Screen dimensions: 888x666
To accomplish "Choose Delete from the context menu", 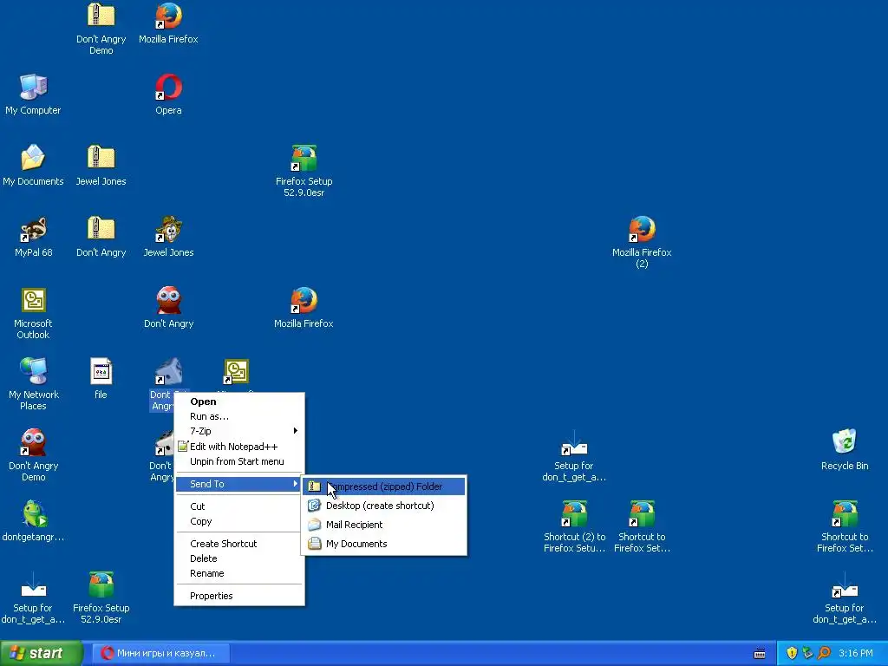I will (239, 558).
